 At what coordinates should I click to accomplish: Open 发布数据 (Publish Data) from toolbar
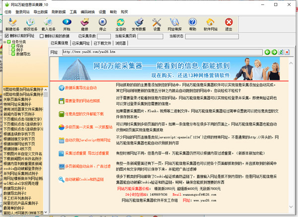pyautogui.click(x=139, y=24)
